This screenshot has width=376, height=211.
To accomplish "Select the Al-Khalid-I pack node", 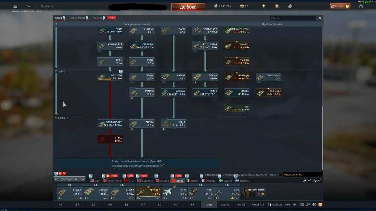I will pyautogui.click(x=269, y=93).
